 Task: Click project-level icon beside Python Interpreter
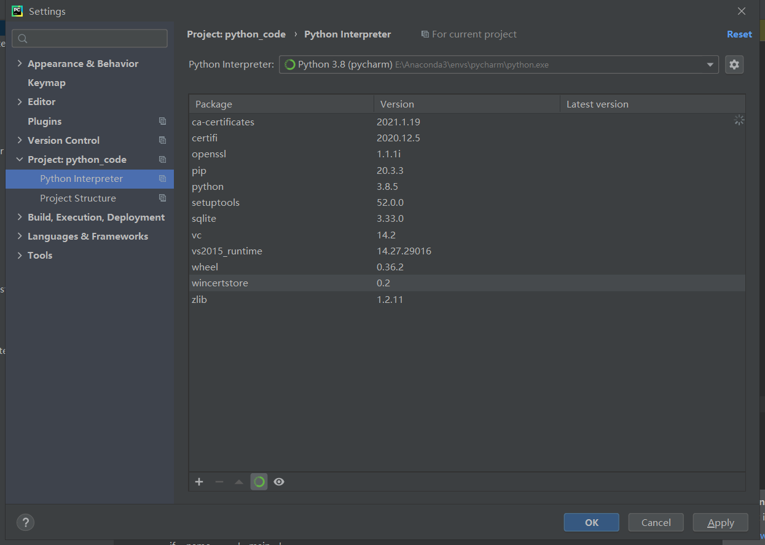pos(162,179)
